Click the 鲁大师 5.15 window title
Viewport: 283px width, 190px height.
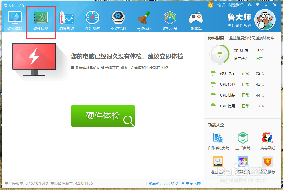(x=14, y=5)
